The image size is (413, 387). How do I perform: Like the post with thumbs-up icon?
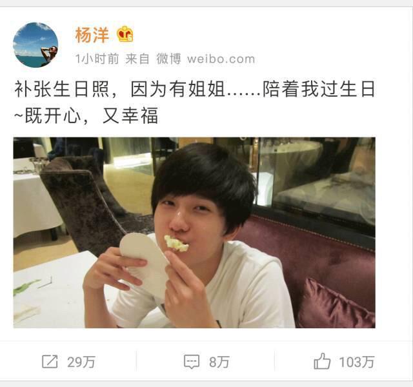tap(322, 361)
